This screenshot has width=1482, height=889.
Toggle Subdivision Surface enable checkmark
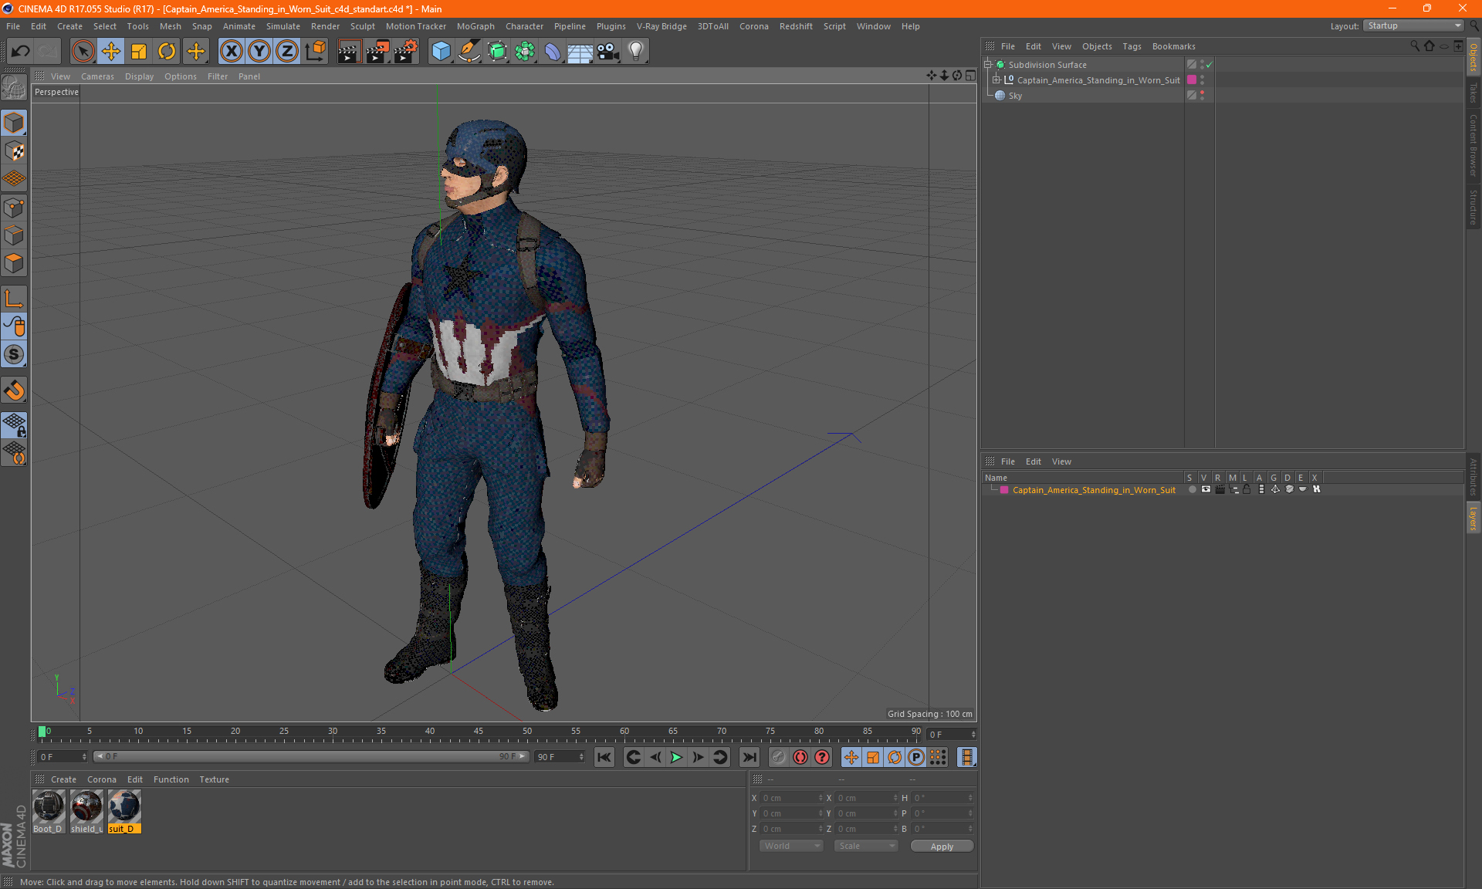tap(1209, 65)
